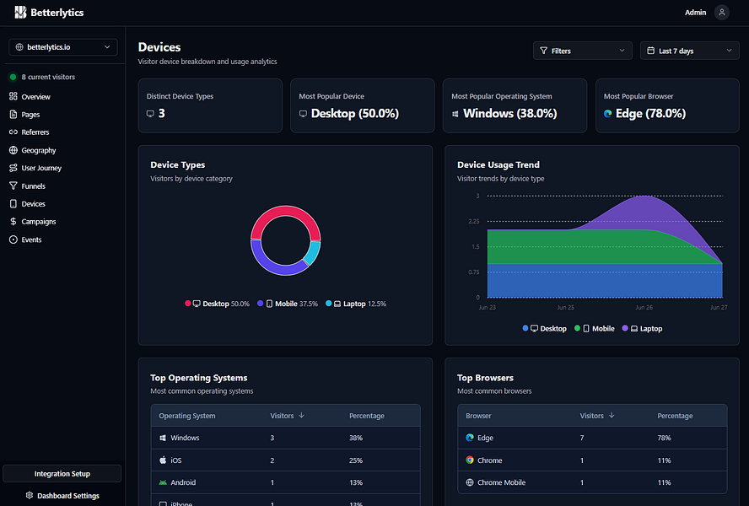
Task: Click the Apple icon in iOS row
Action: click(163, 460)
